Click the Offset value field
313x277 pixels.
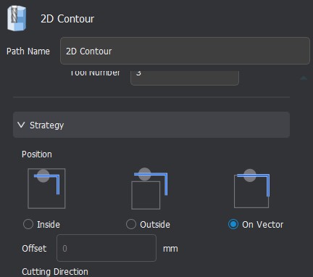(107, 248)
